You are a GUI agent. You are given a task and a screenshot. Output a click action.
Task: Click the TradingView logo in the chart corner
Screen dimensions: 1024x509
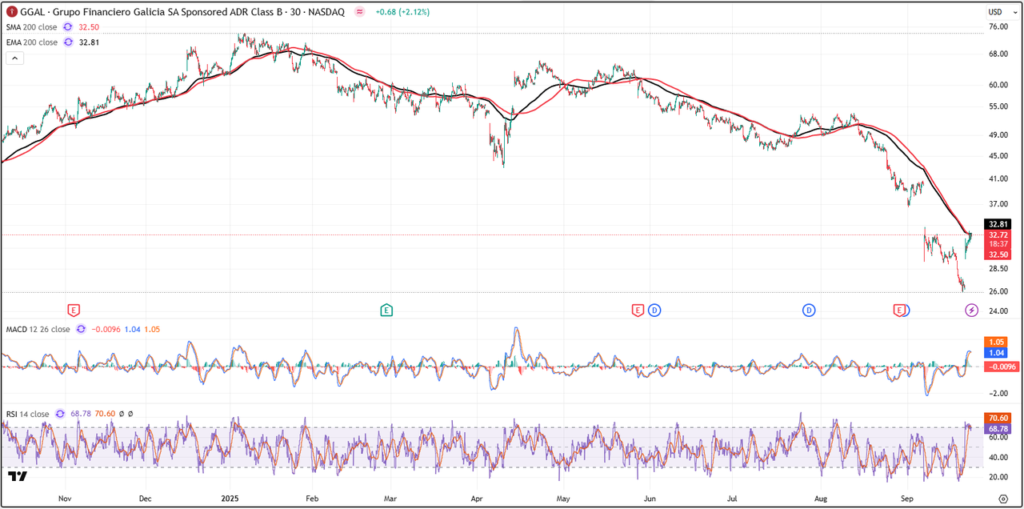pos(18,476)
